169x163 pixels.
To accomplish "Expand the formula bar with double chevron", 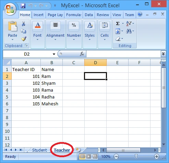I will 164,54.
